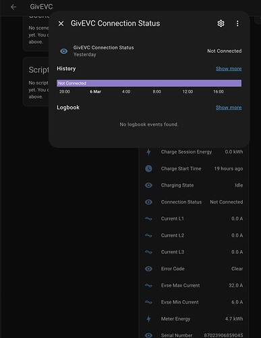The width and height of the screenshot is (261, 338).
Task: Close the GivEVC Connection Status dialog
Action: [61, 24]
